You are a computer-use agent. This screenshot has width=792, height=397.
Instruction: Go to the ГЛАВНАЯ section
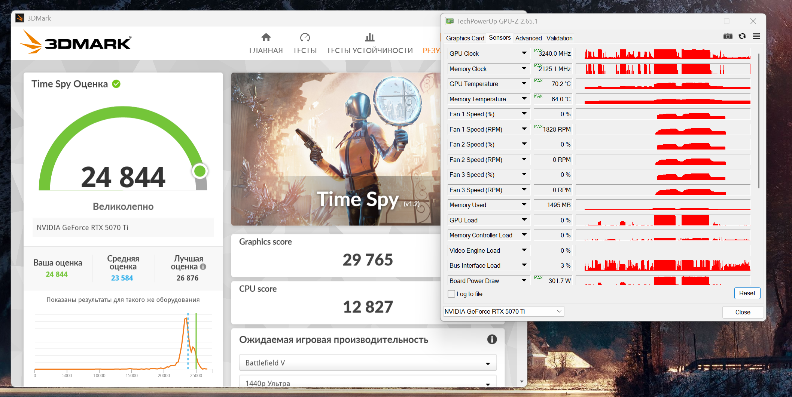[266, 50]
